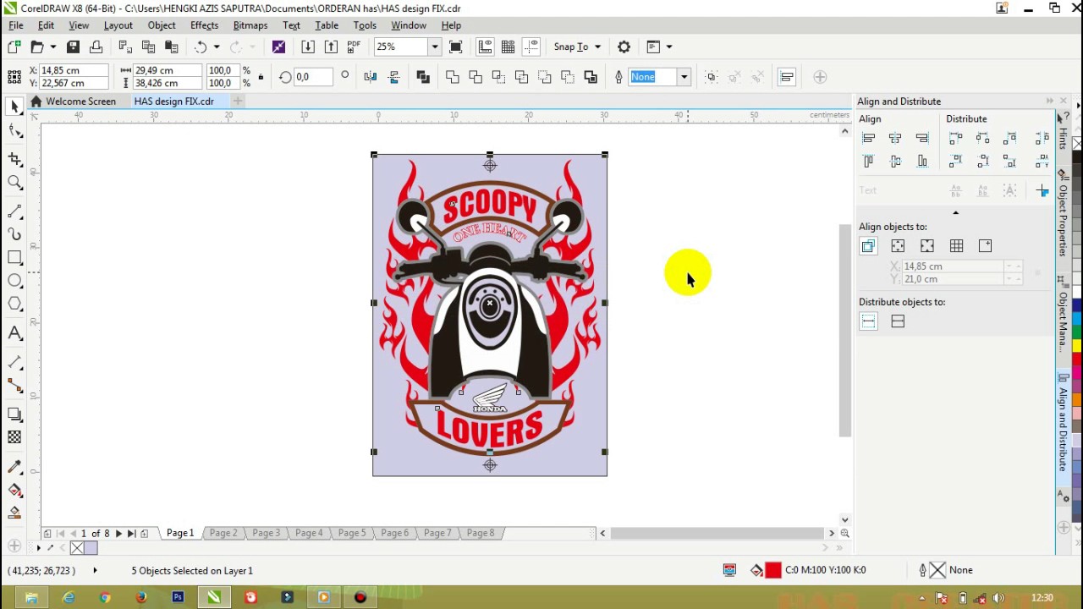This screenshot has height=609, width=1083.
Task: Click the Create new document icon
Action: coord(14,47)
